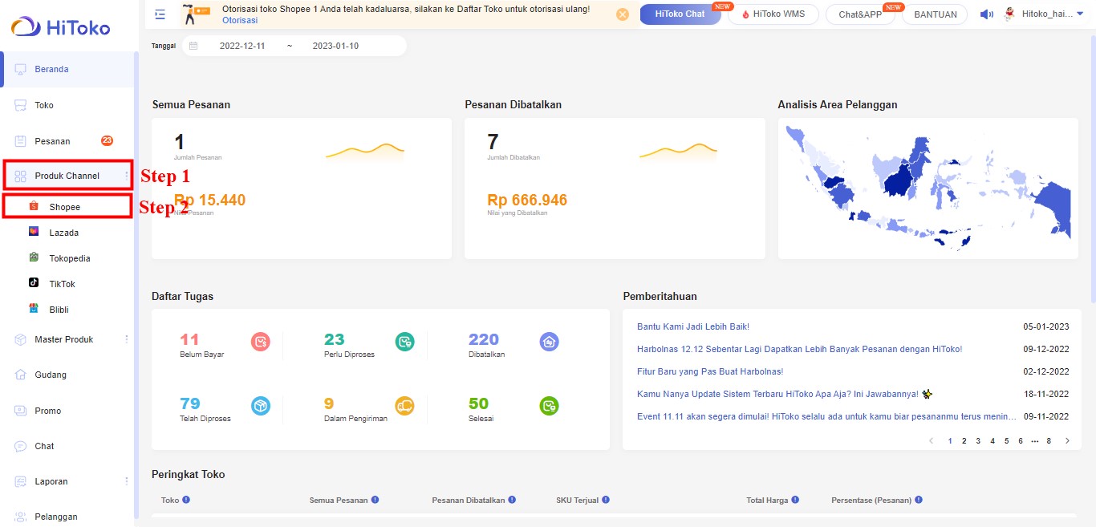
Task: Click the 79 Telah Diproses count
Action: (190, 403)
